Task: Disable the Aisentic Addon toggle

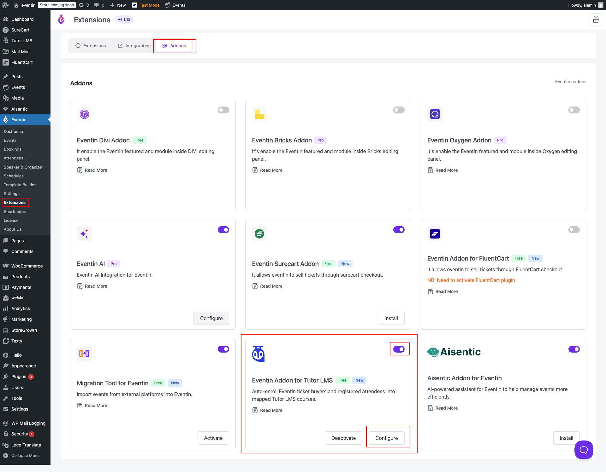Action: (574, 349)
